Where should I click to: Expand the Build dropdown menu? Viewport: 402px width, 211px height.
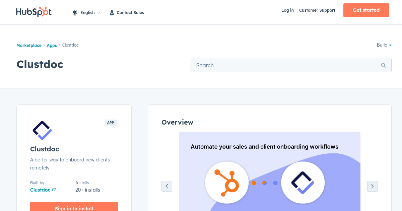pos(384,45)
